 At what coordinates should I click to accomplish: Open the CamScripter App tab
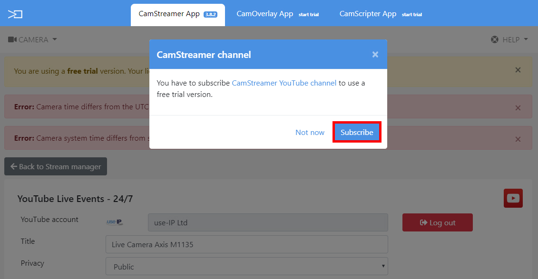(380, 14)
